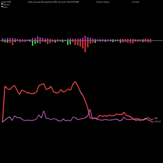Image resolution: width=163 pixels, height=163 pixels.
Task: Select the 'Volume' legend label
Action: pyautogui.click(x=6, y=5)
